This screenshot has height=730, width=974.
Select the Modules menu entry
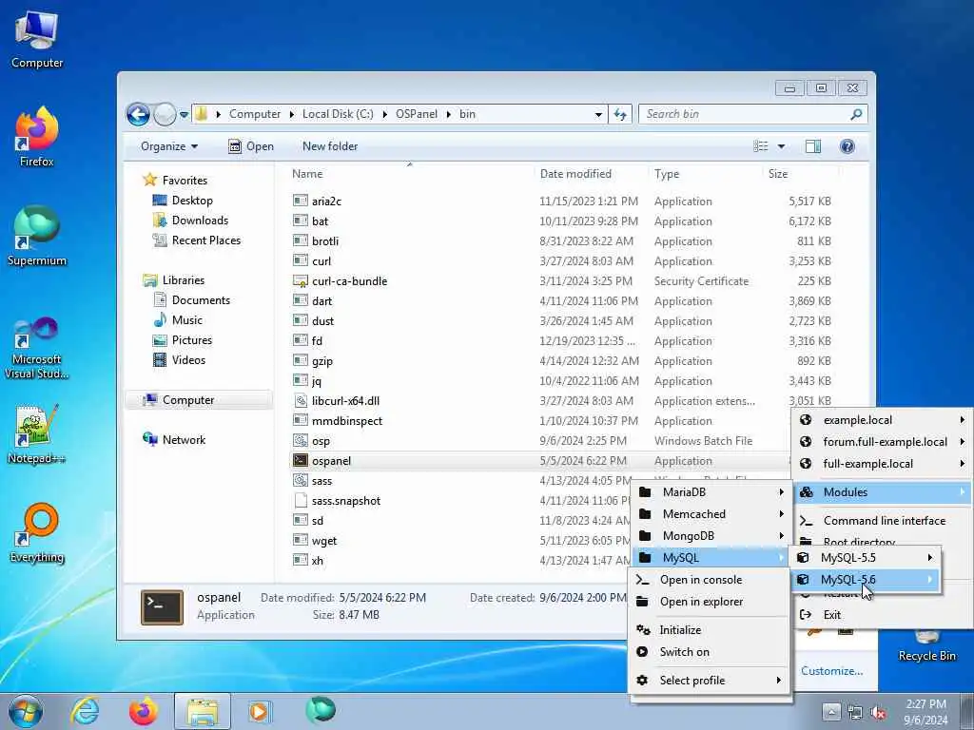(883, 492)
